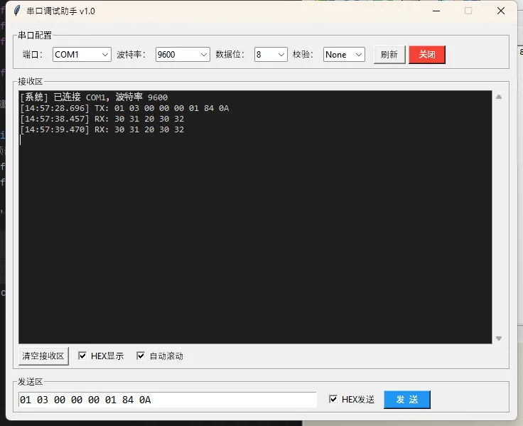
Task: Expand the 9600 baud rate dropdown
Action: click(183, 55)
